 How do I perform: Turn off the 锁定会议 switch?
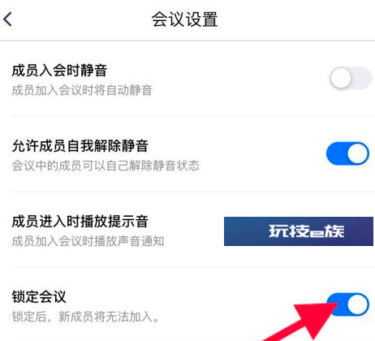click(347, 304)
